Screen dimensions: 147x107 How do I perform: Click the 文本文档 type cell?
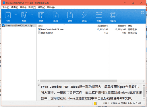coord(132,33)
